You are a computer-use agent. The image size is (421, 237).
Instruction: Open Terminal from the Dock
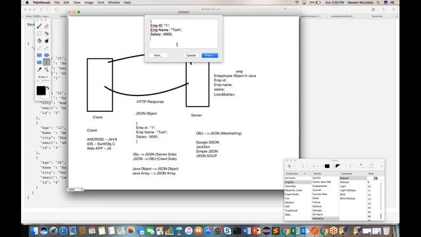coord(237,230)
